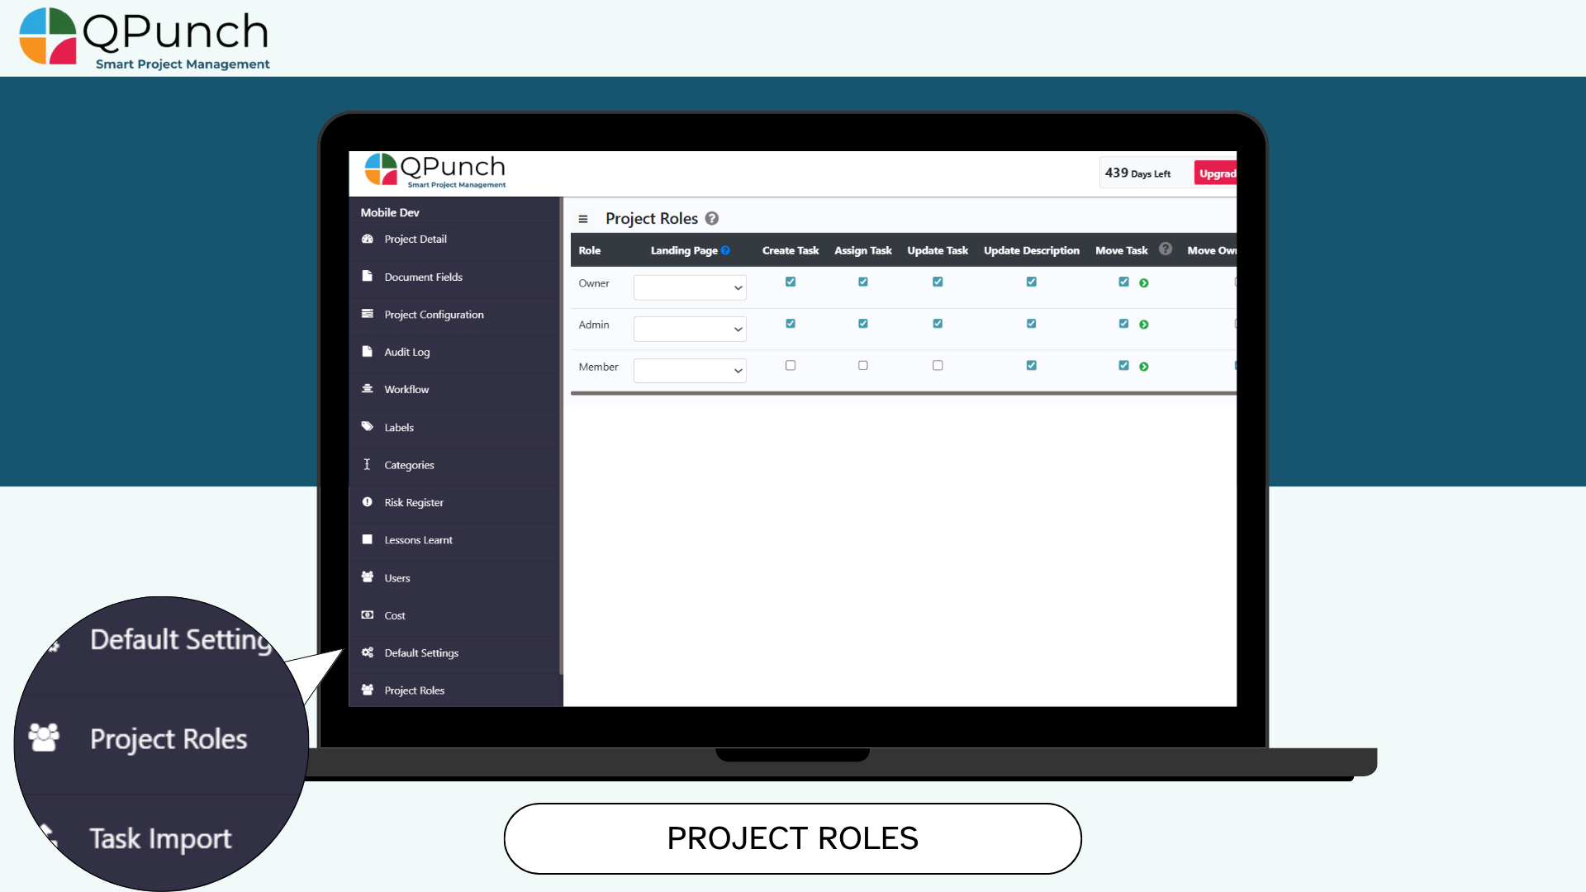Image resolution: width=1586 pixels, height=892 pixels.
Task: Click green arrow icon in Admin row
Action: pyautogui.click(x=1144, y=325)
